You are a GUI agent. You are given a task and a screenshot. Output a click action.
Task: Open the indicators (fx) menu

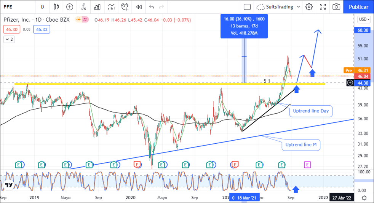[x=83, y=6]
